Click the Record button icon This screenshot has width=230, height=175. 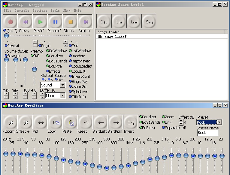[11, 22]
